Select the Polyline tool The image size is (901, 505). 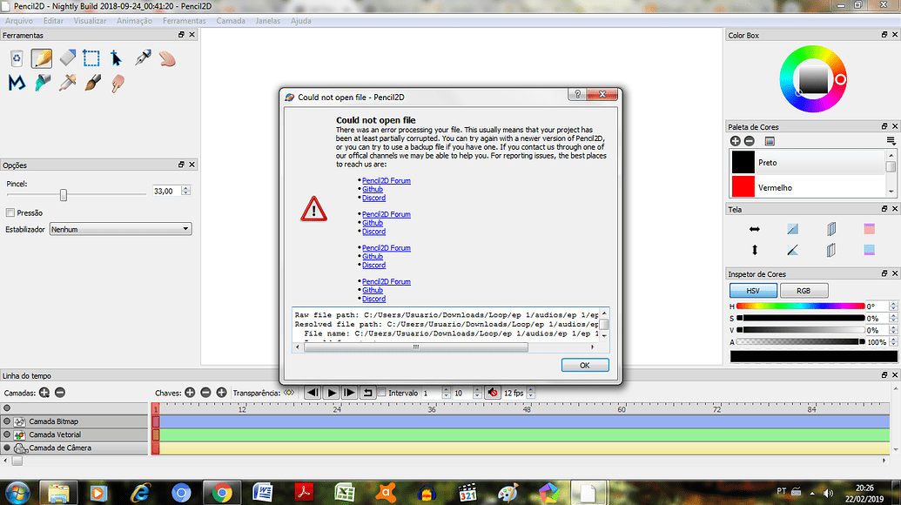[x=17, y=84]
